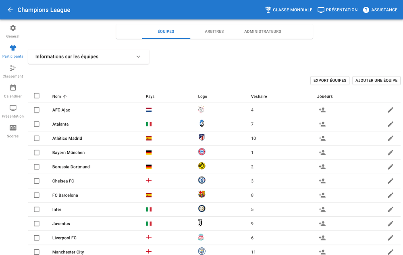Click the Pays column header
This screenshot has height=255, width=403.
click(150, 97)
